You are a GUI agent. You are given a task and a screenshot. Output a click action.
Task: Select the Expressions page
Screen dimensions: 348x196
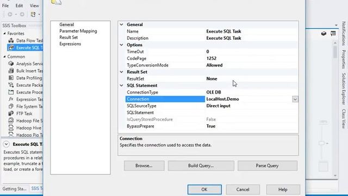(x=70, y=44)
